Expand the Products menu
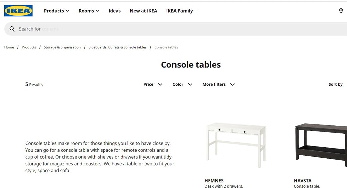 pyautogui.click(x=56, y=11)
